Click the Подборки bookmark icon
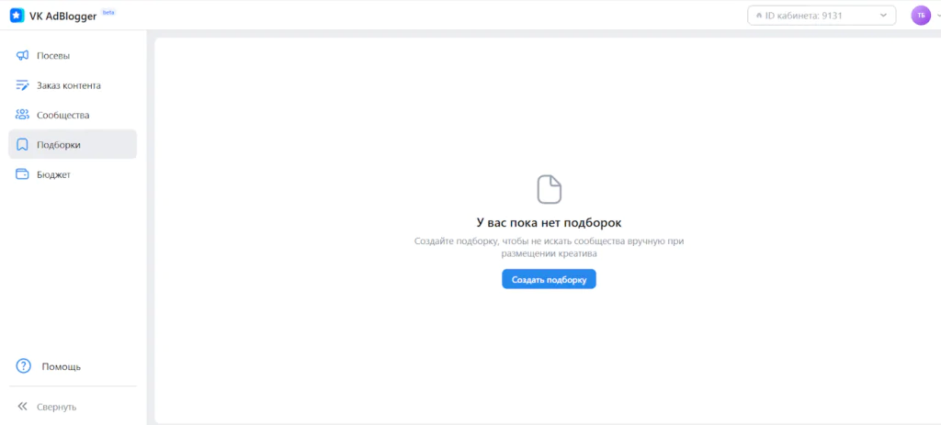Image resolution: width=941 pixels, height=425 pixels. point(22,144)
